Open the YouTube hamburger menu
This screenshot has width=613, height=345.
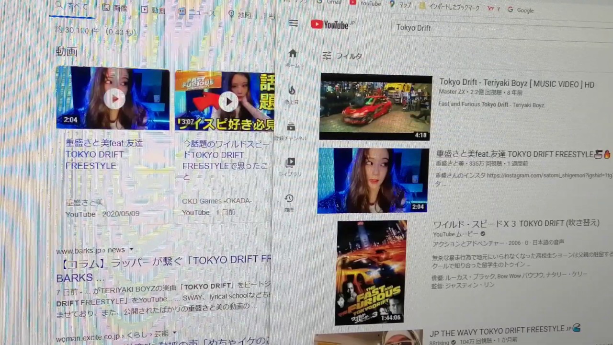294,23
